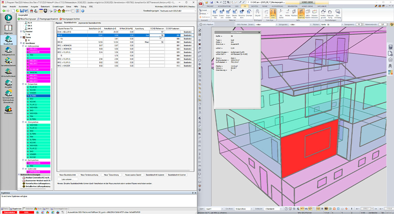The height and width of the screenshot is (214, 394).
Task: Collapse the Kellergeschoss tree node
Action: tap(23, 46)
